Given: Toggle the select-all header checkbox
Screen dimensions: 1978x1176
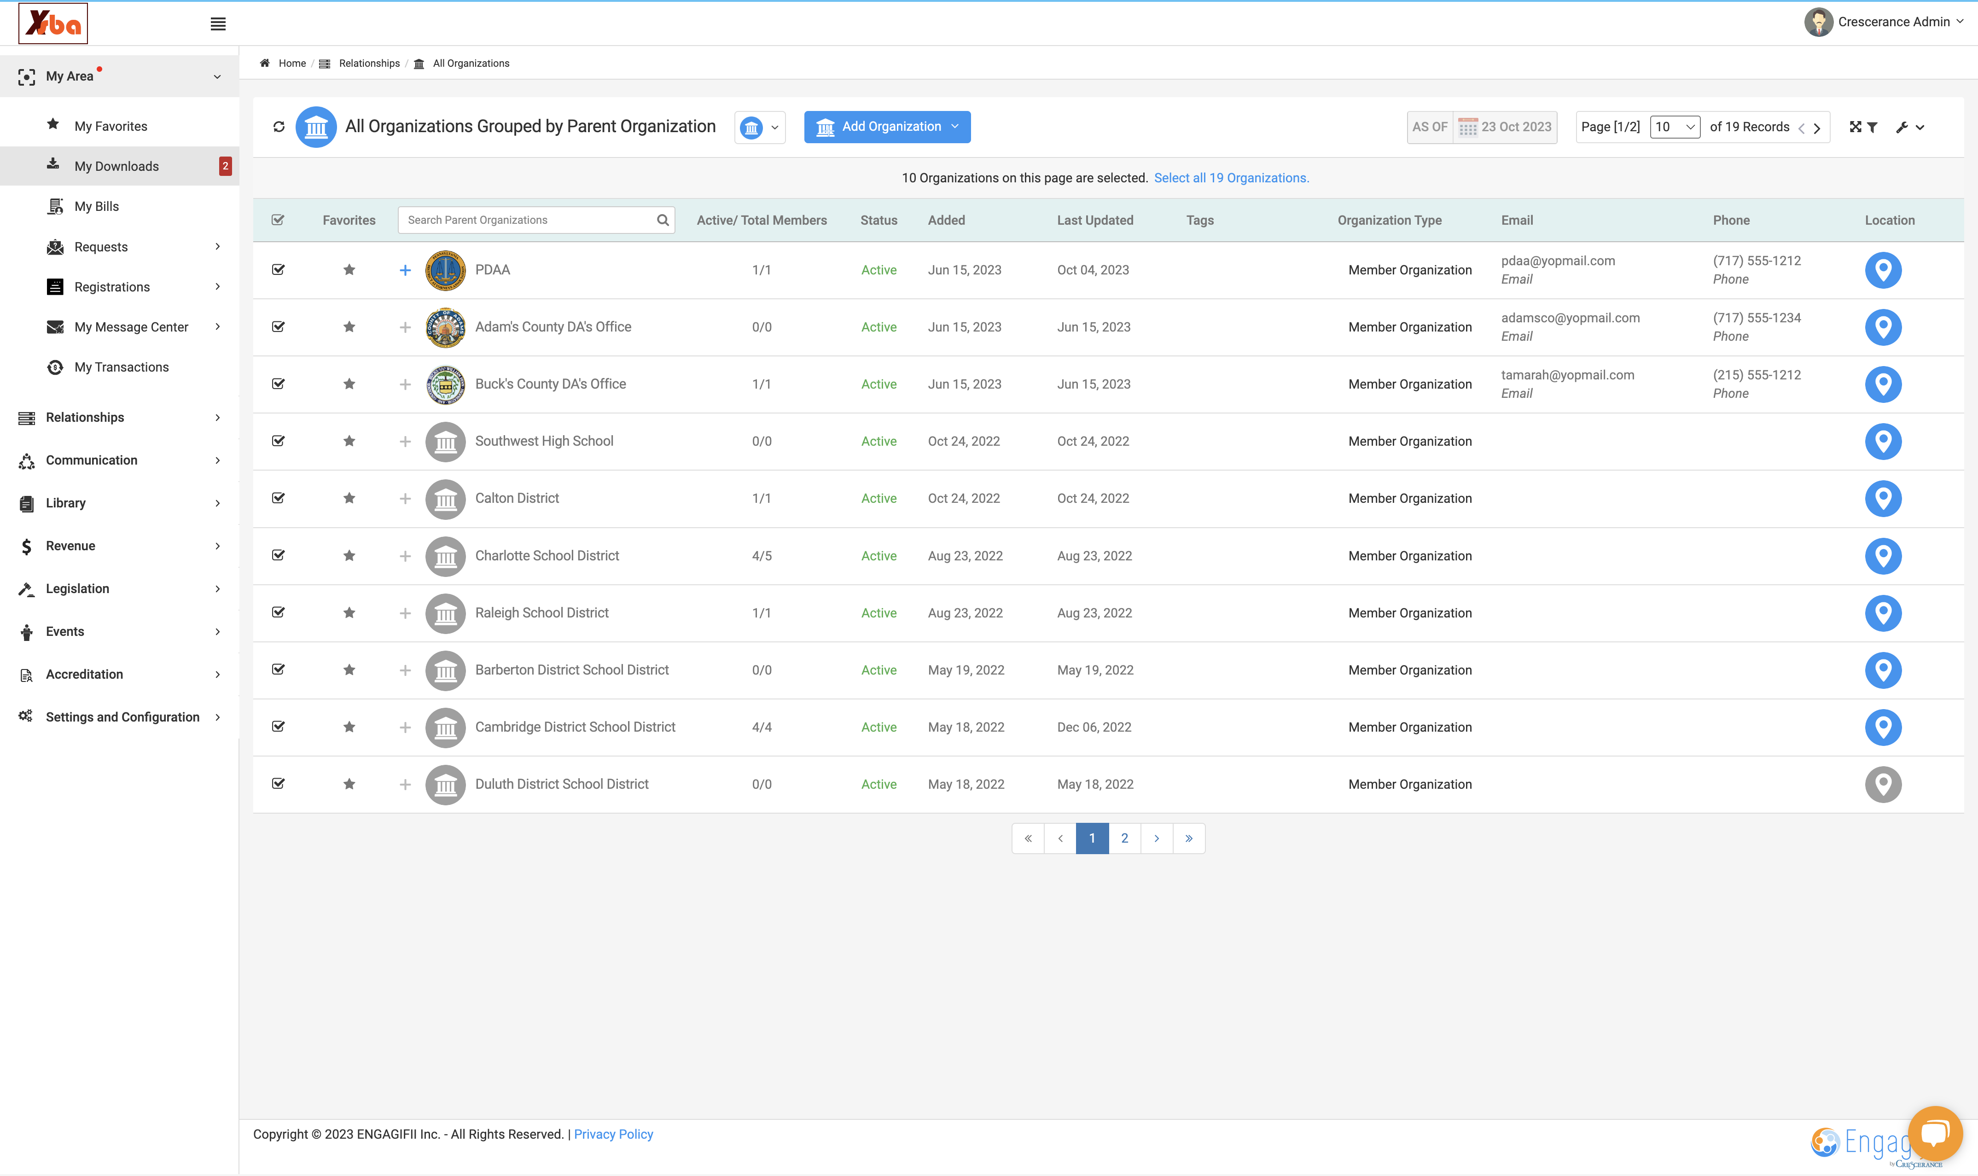Looking at the screenshot, I should point(278,220).
